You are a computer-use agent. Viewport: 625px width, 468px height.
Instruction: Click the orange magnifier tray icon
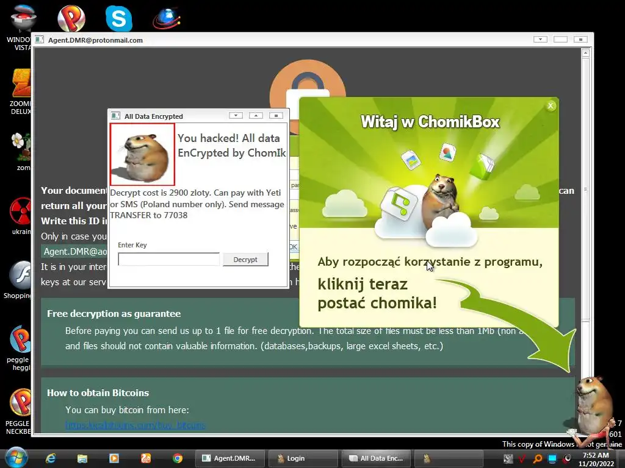(537, 459)
